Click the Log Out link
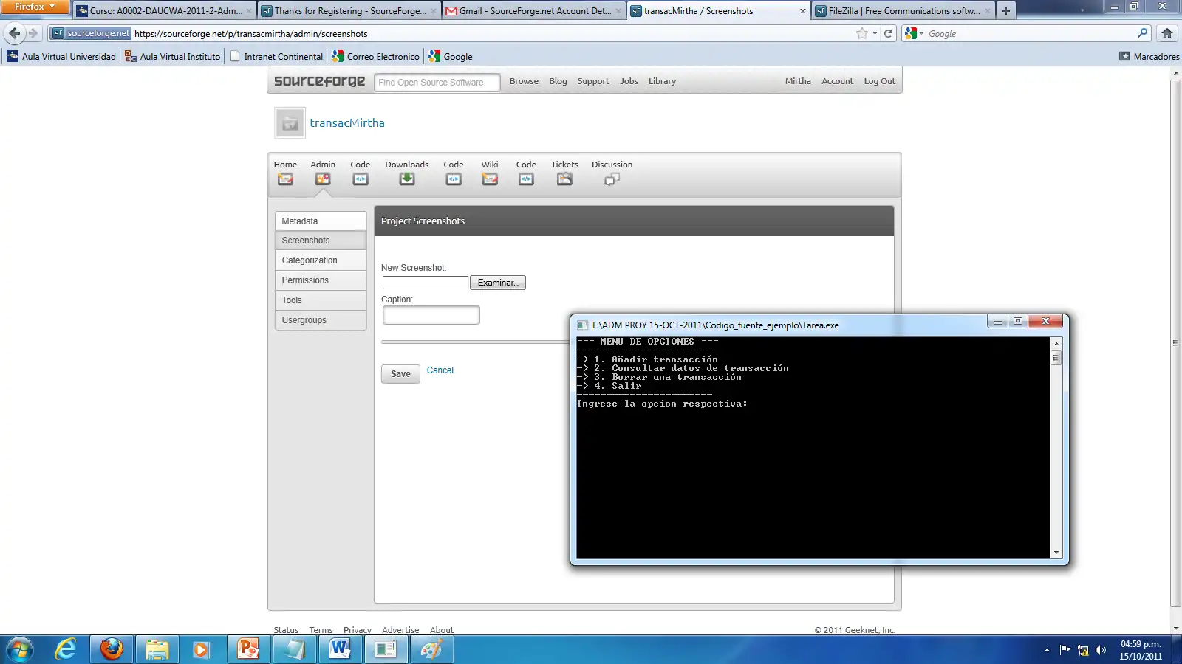This screenshot has height=664, width=1182. coord(879,81)
